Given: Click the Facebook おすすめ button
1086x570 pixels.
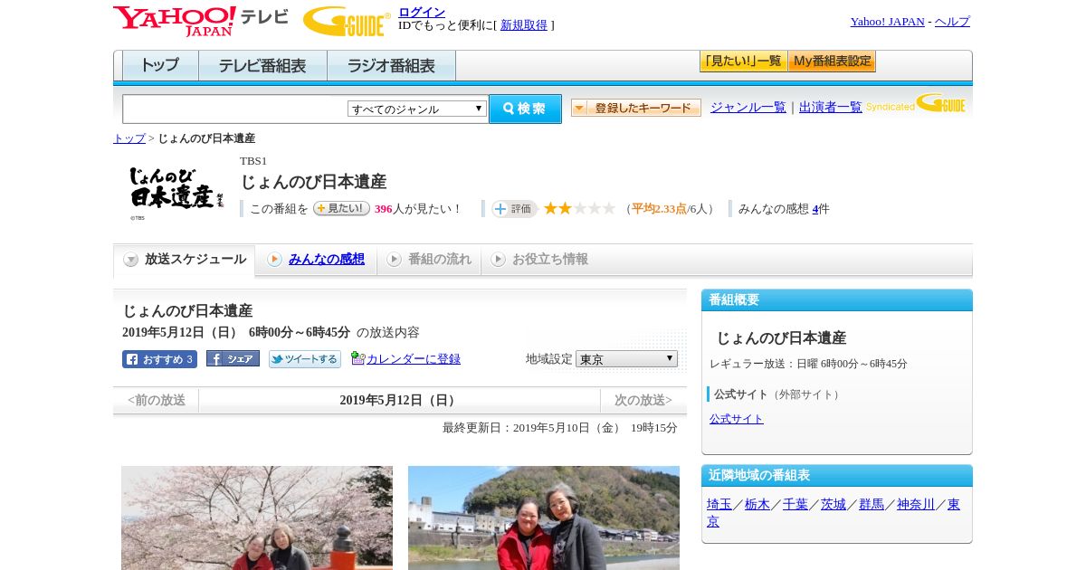Looking at the screenshot, I should [x=159, y=359].
